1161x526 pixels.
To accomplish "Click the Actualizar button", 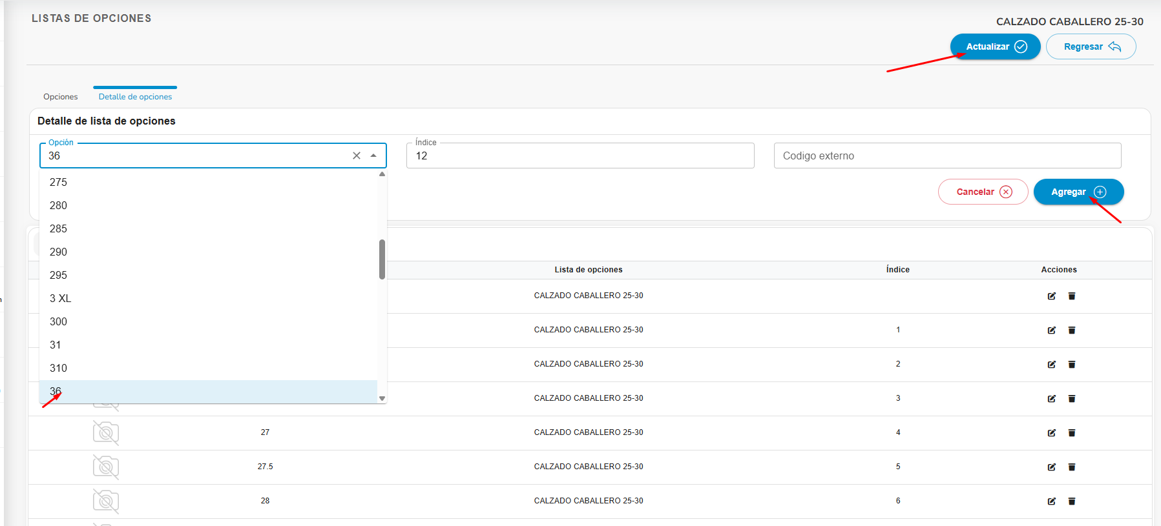I will pyautogui.click(x=995, y=46).
